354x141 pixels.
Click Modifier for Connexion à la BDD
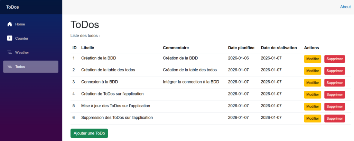pos(313,83)
